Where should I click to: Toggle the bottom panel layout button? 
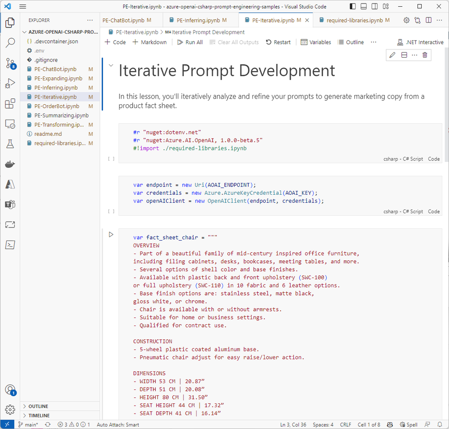coord(364,6)
